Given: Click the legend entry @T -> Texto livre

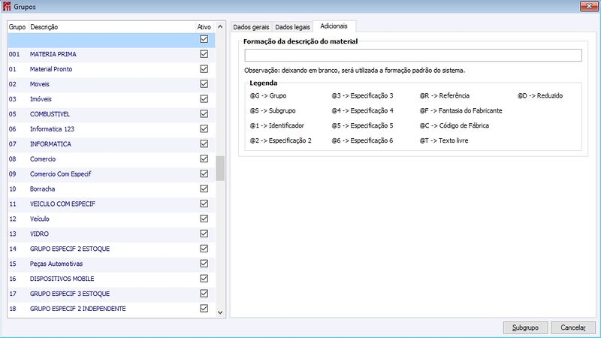Looking at the screenshot, I should (444, 140).
